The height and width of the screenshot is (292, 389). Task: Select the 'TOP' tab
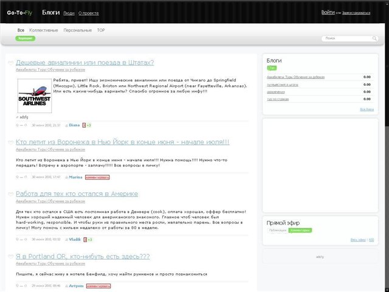101,30
